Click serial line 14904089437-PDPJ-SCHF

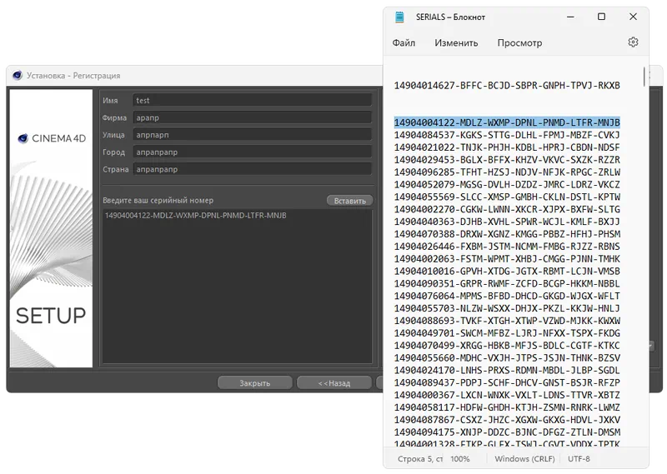[x=507, y=382]
